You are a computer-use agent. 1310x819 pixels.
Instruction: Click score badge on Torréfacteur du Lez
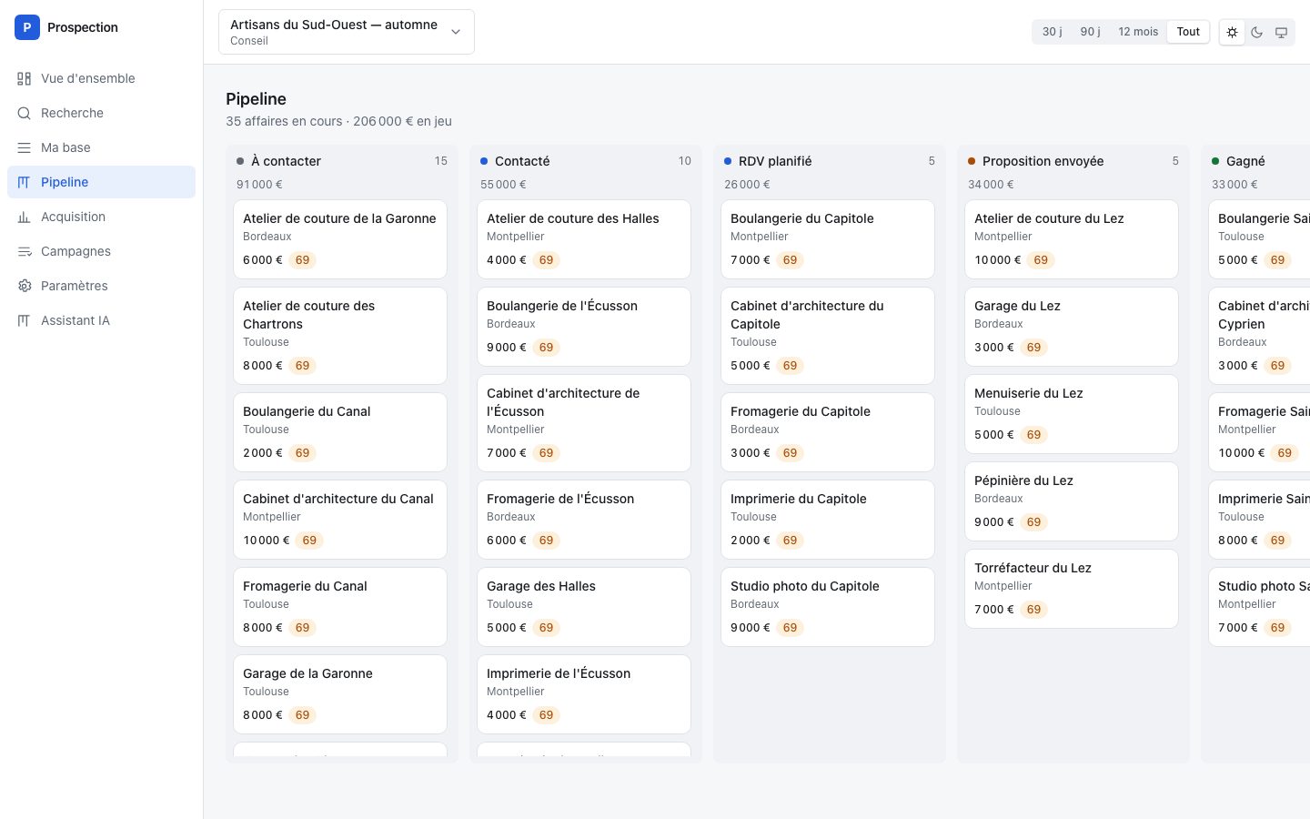click(1033, 610)
